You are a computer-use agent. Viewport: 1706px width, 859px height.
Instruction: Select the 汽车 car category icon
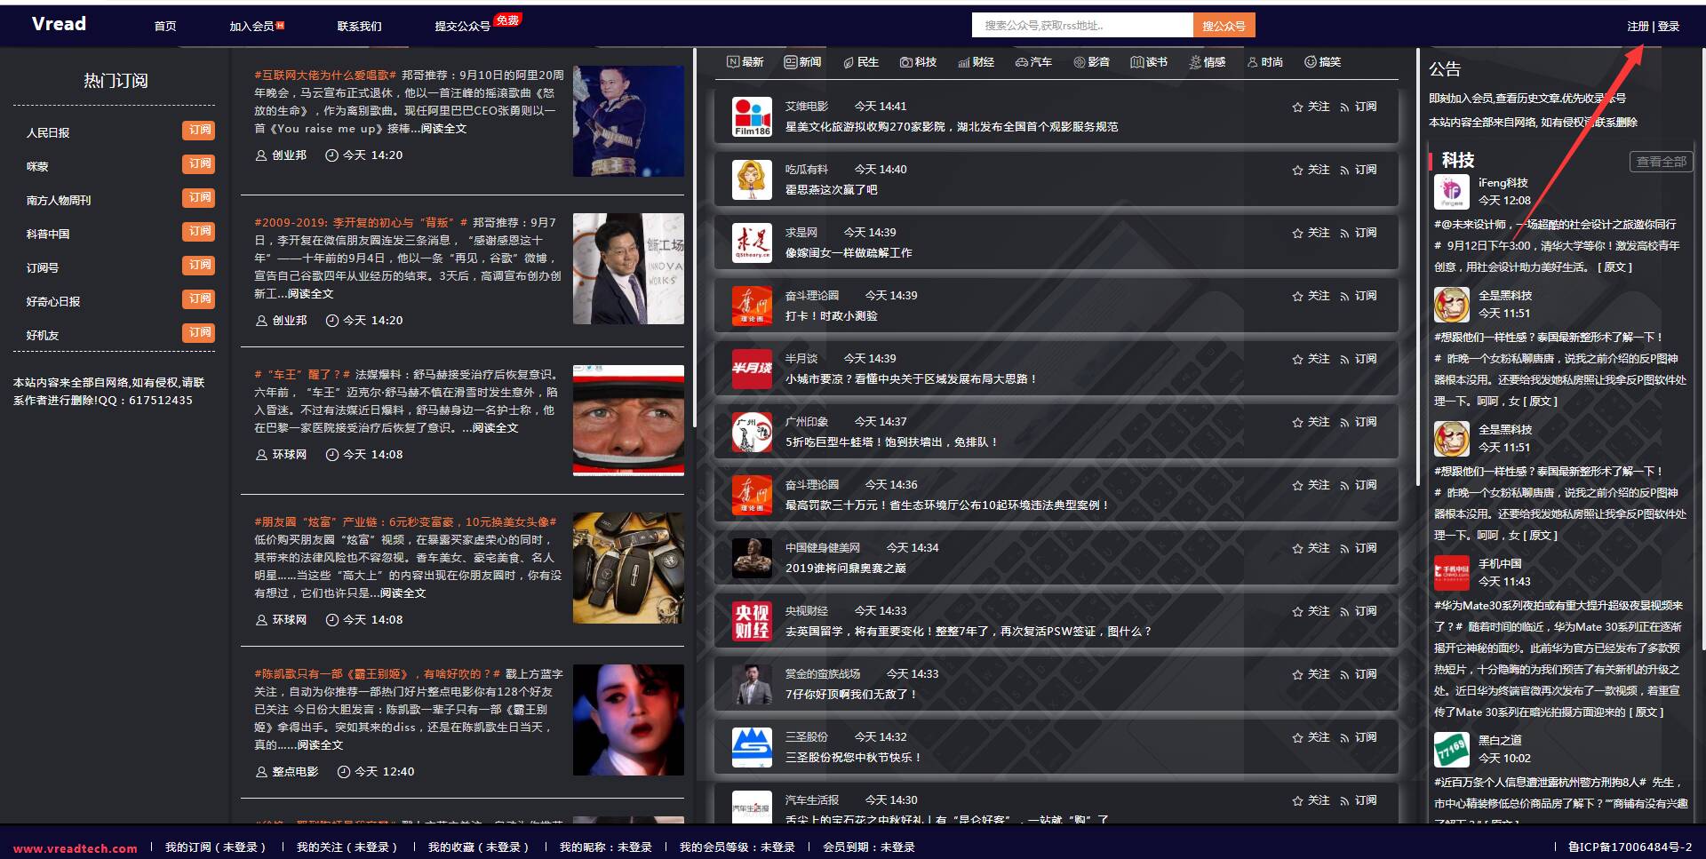[x=1020, y=62]
